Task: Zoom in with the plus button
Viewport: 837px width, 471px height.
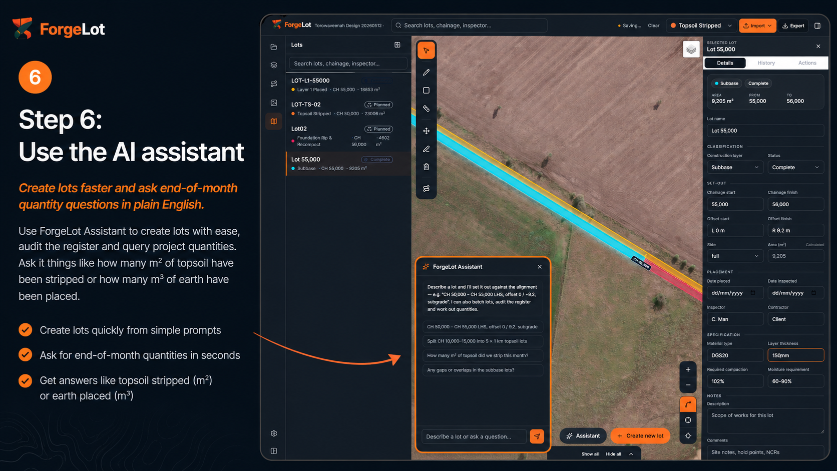Action: [x=688, y=369]
